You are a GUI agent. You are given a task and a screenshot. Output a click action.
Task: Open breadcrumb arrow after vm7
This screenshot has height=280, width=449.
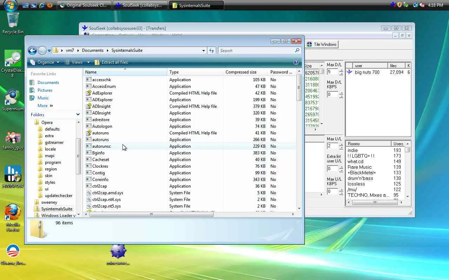[x=78, y=50]
